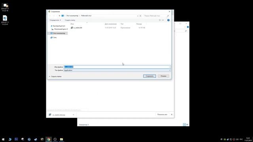Image resolution: width=253 pixels, height=142 pixels.
Task: Open the Photoshop taskbar icon
Action: (16, 139)
